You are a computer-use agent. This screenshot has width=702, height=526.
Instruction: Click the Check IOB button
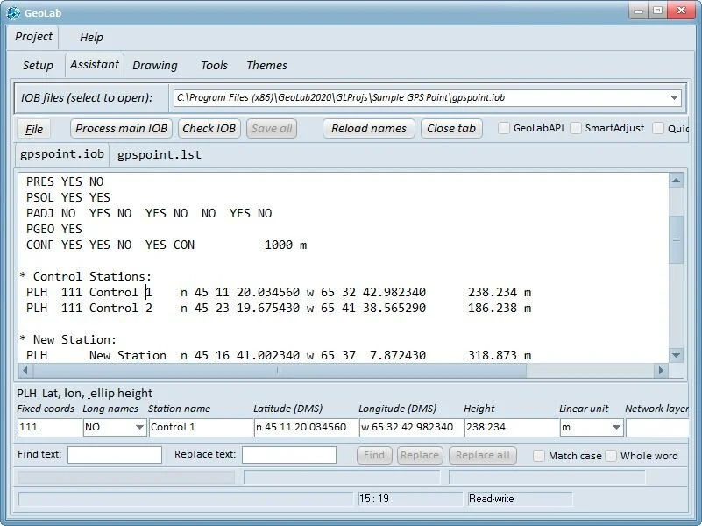(209, 129)
